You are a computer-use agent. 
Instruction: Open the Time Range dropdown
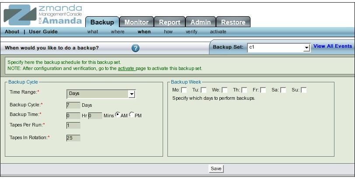[101, 94]
